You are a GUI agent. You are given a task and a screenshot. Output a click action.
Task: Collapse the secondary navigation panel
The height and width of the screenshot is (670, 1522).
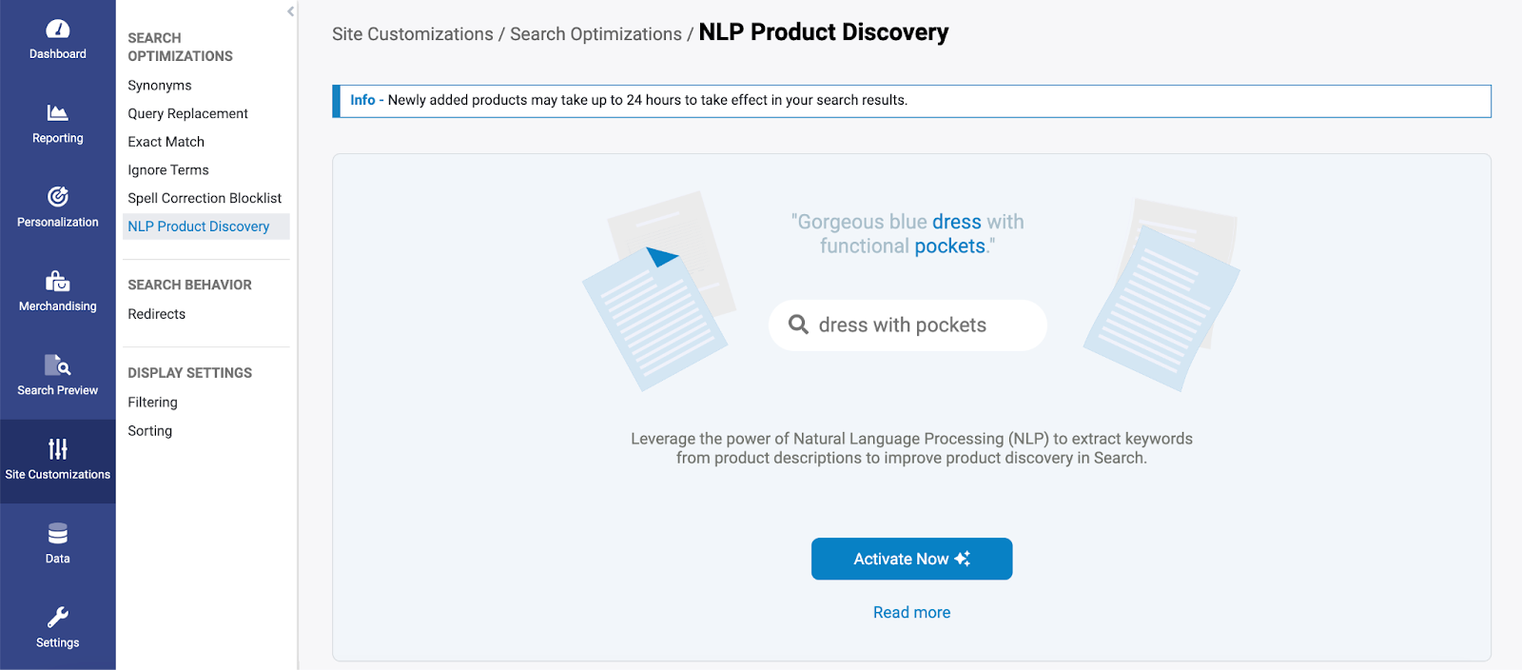pyautogui.click(x=290, y=11)
